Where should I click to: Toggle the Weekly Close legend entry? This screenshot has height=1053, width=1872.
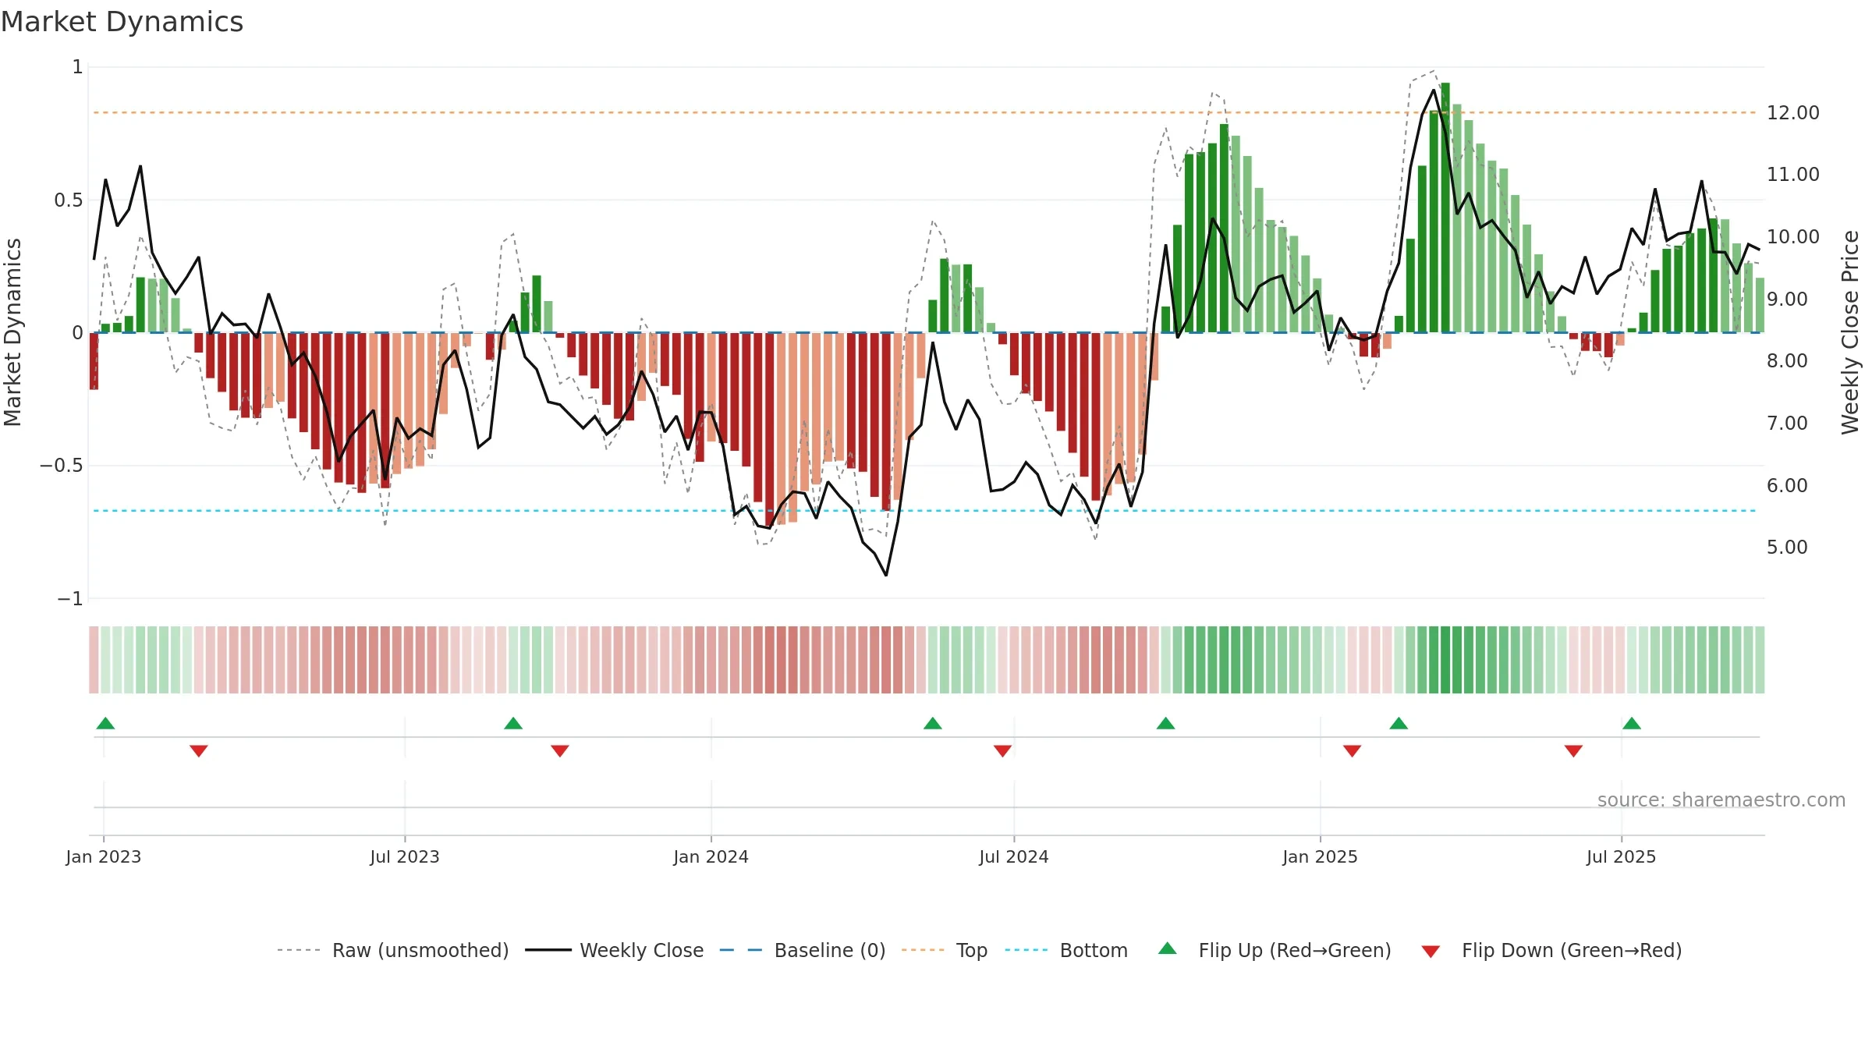pyautogui.click(x=614, y=950)
